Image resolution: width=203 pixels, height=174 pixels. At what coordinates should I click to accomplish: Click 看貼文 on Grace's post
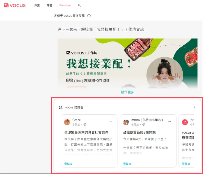coord(68,164)
